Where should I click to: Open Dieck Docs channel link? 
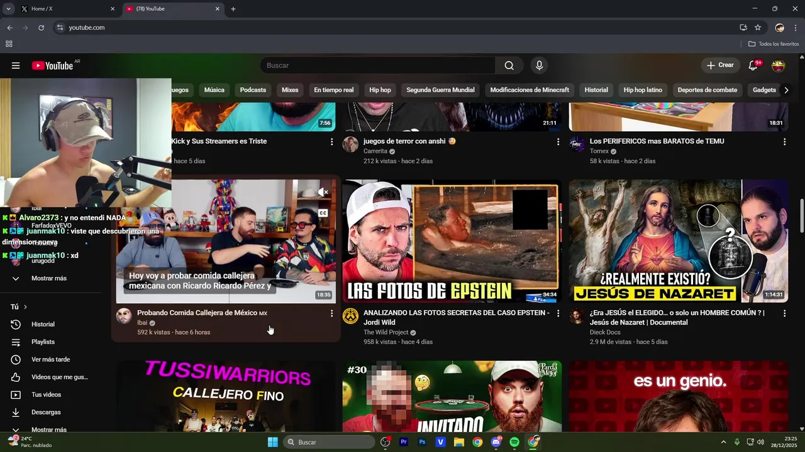click(x=605, y=333)
